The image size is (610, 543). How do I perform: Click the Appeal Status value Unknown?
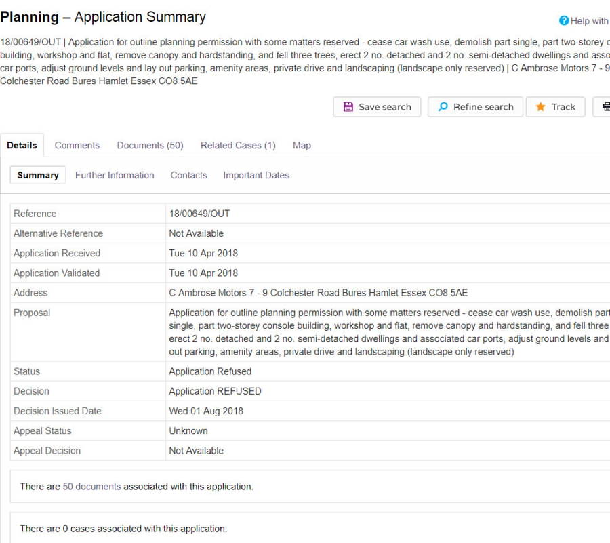click(x=188, y=431)
